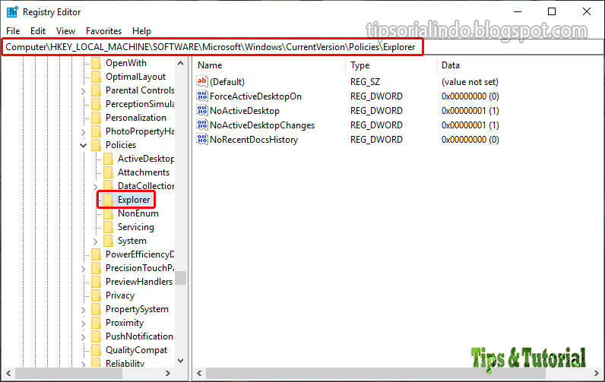Click the tree horizontal scrollbar thumb
The height and width of the screenshot is (382, 605).
pos(68,373)
